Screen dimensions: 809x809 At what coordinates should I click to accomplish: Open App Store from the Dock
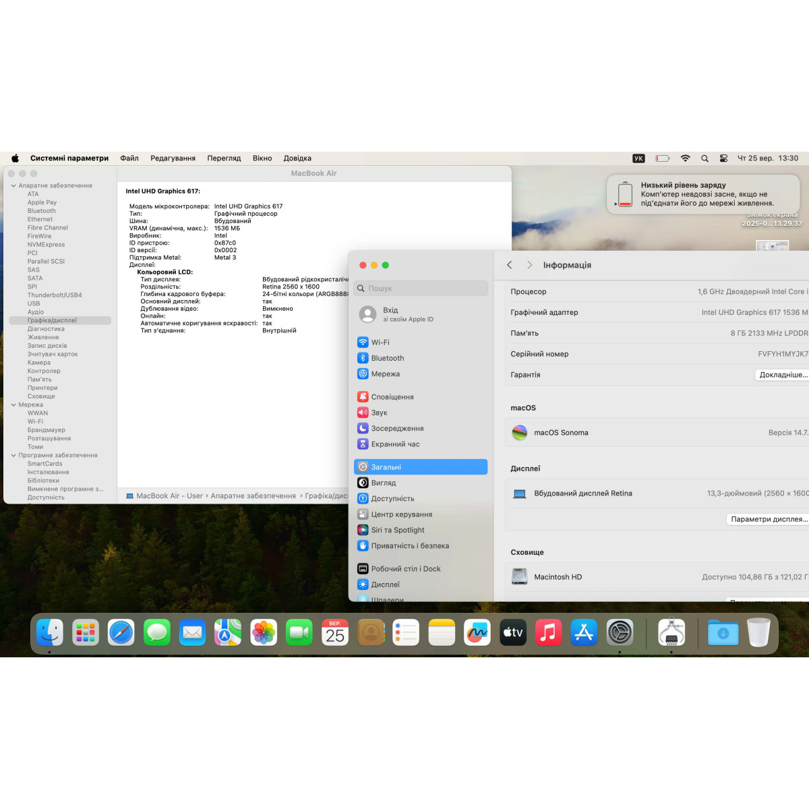point(584,632)
